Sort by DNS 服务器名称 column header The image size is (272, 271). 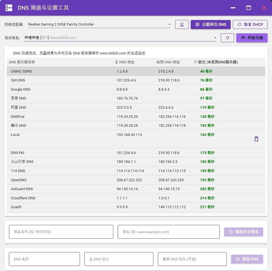point(22,62)
